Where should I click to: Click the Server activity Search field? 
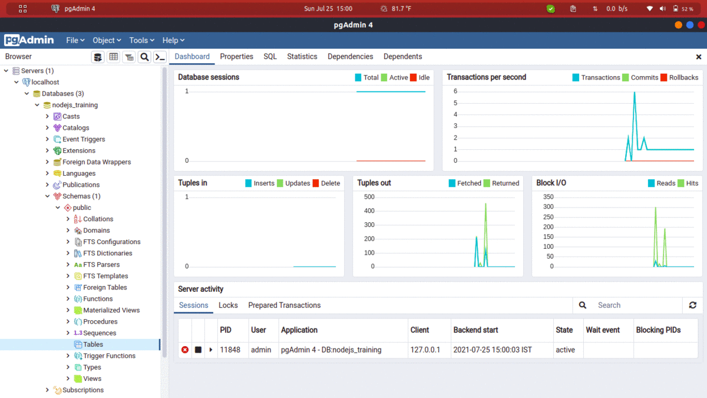pyautogui.click(x=639, y=305)
